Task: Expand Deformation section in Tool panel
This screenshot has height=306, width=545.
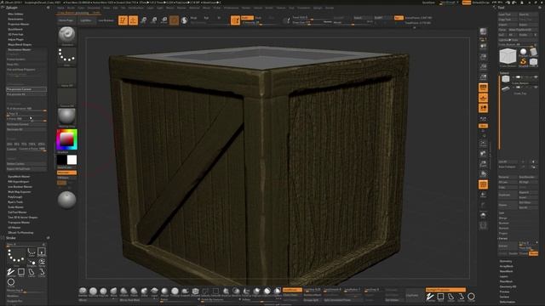Action: pos(508,302)
